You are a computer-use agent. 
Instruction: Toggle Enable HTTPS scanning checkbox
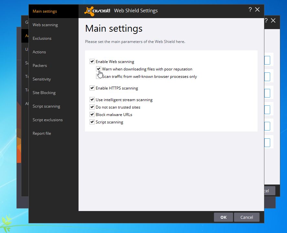(92, 88)
